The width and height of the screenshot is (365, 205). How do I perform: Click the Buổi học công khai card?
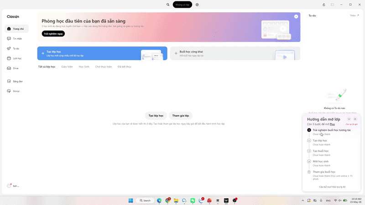click(x=235, y=53)
